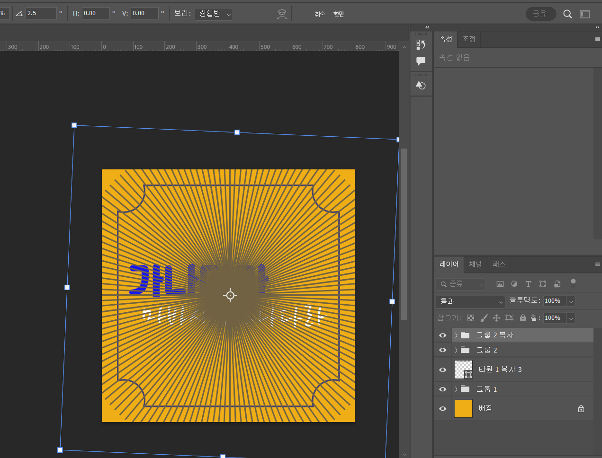Expand the 그룹 1 group
This screenshot has height=458, width=602.
(456, 389)
